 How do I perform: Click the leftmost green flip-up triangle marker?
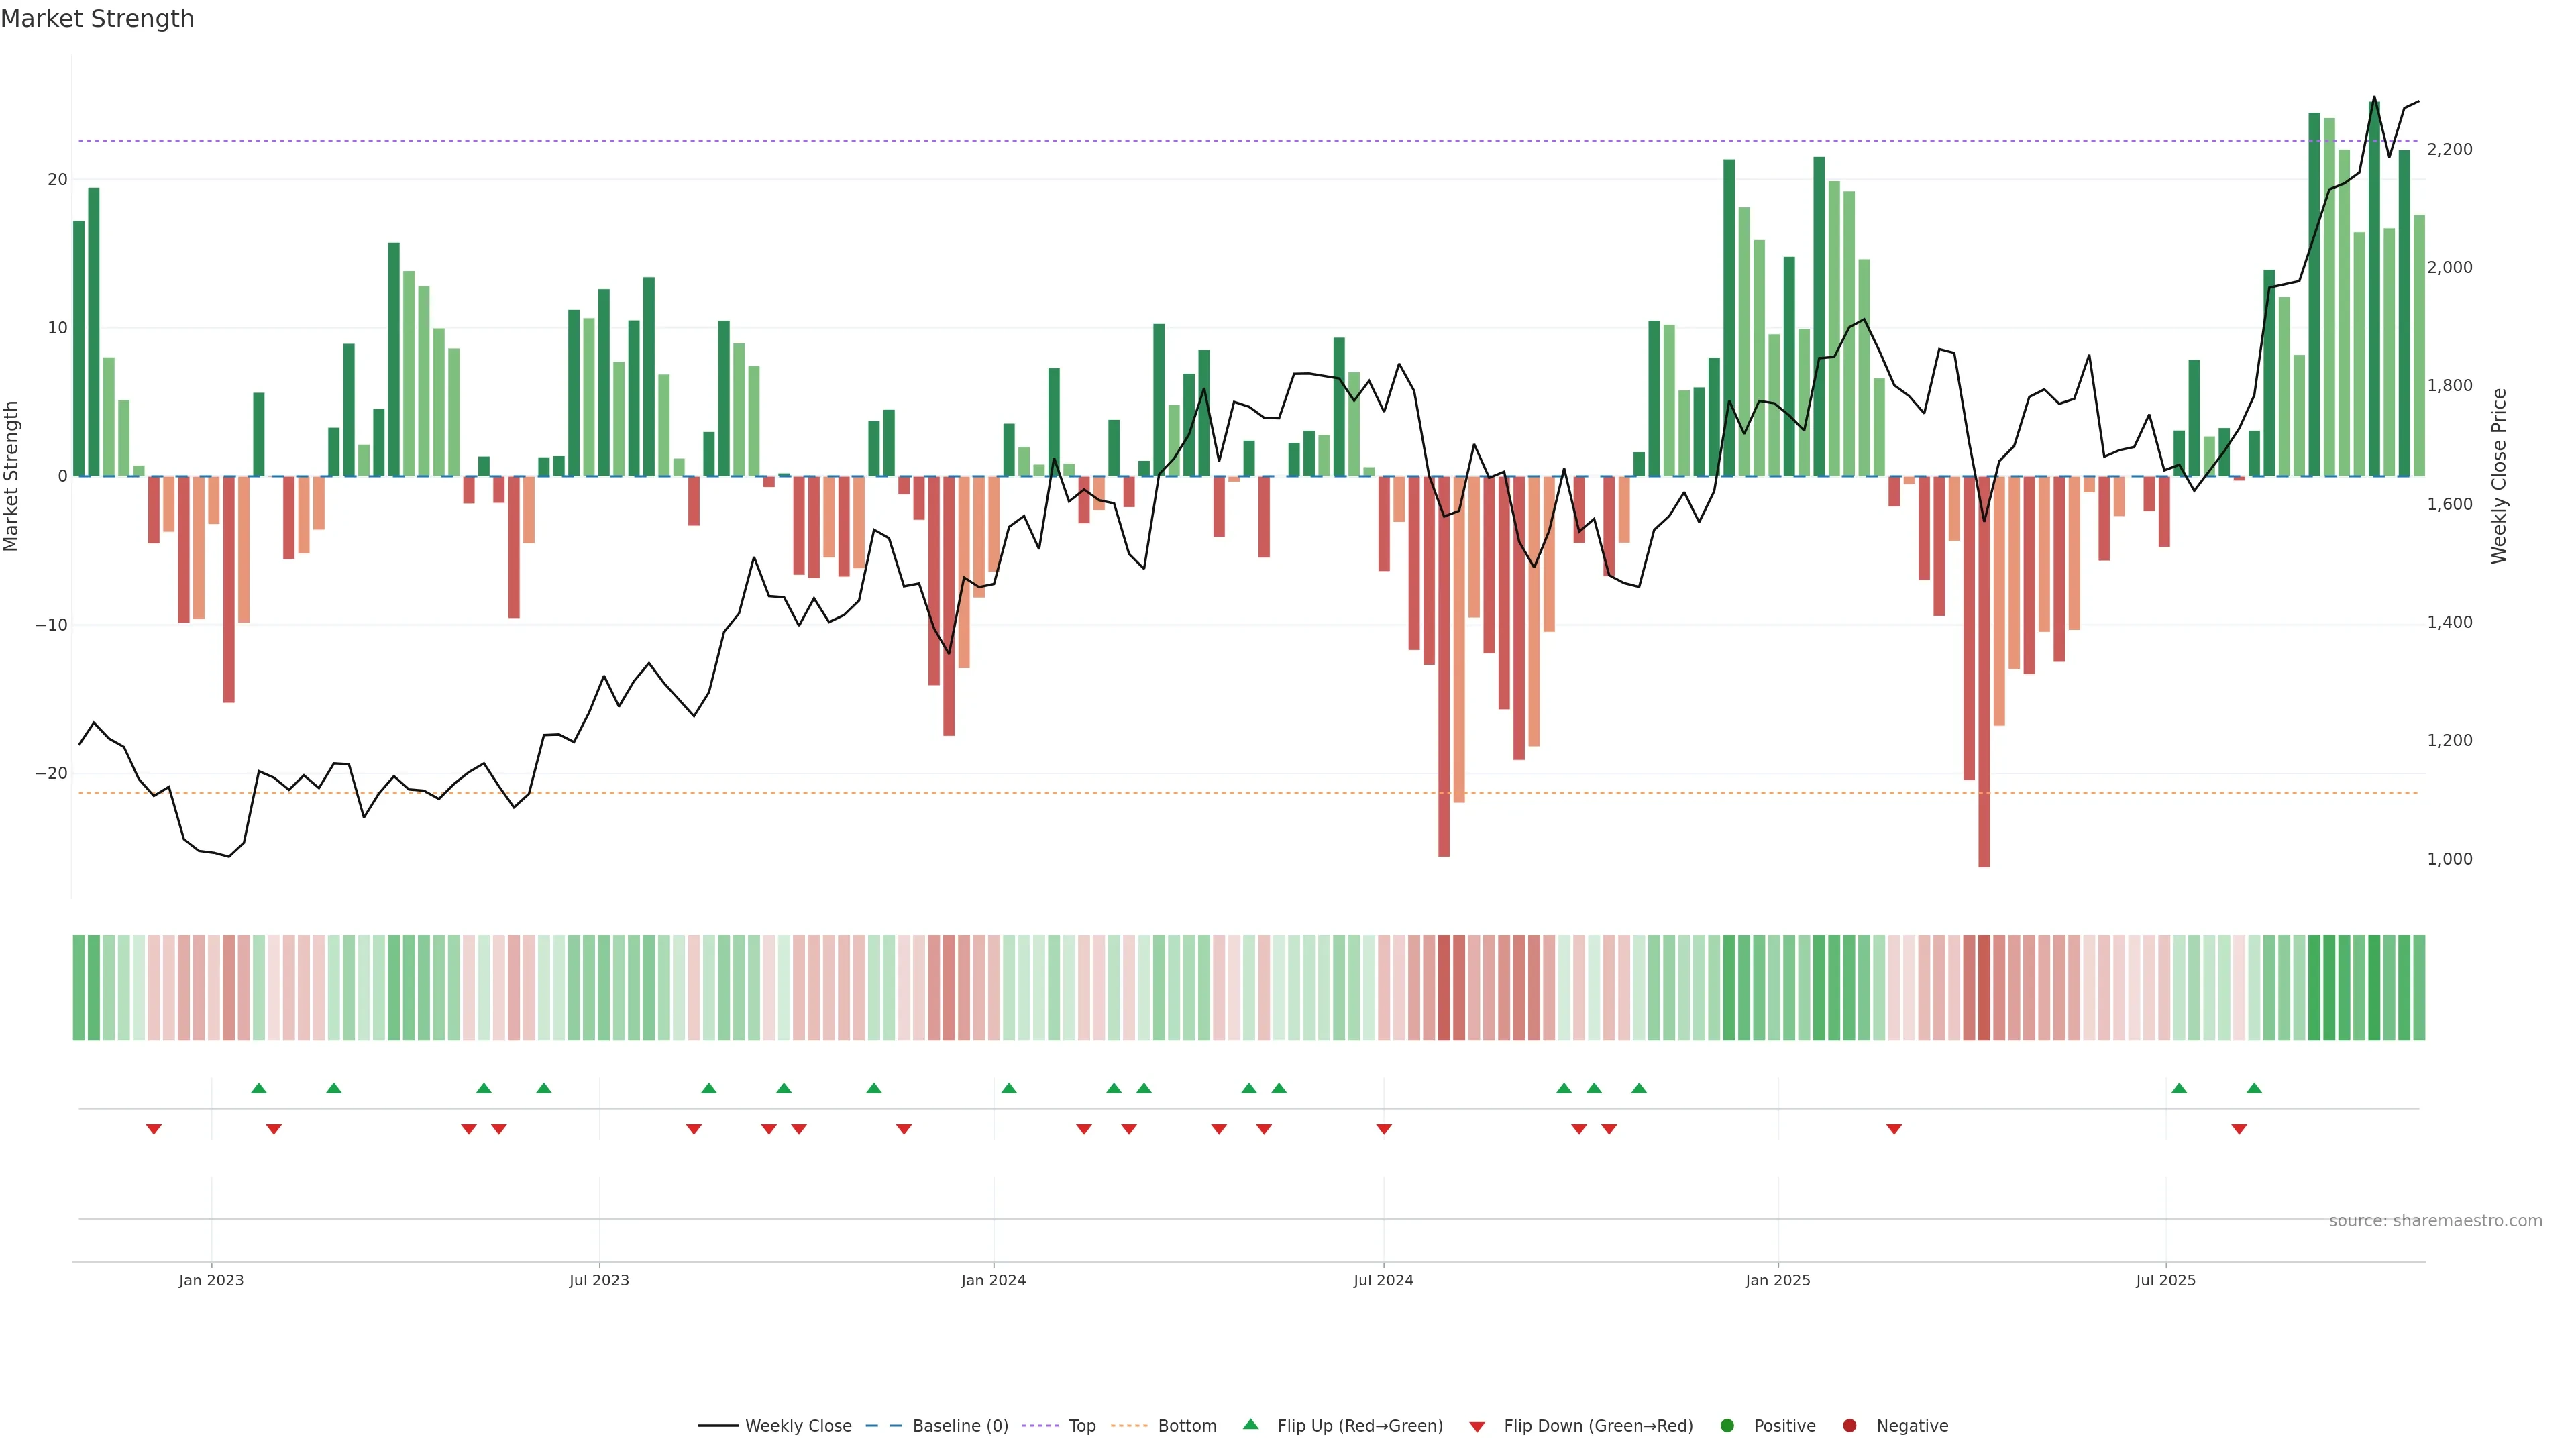(x=259, y=1088)
